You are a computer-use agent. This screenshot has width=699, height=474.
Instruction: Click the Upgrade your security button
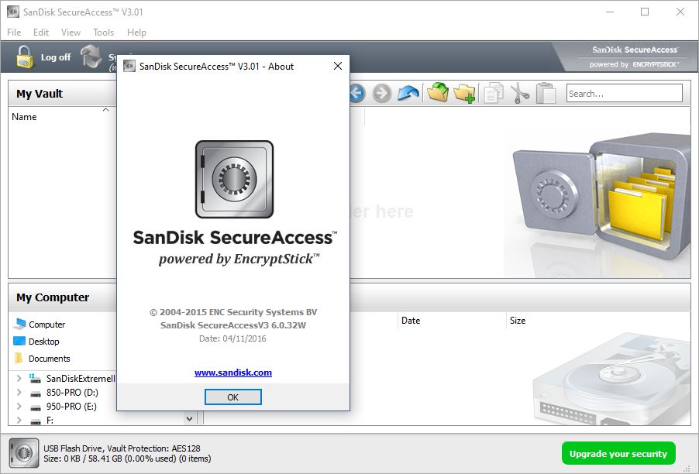coord(618,454)
